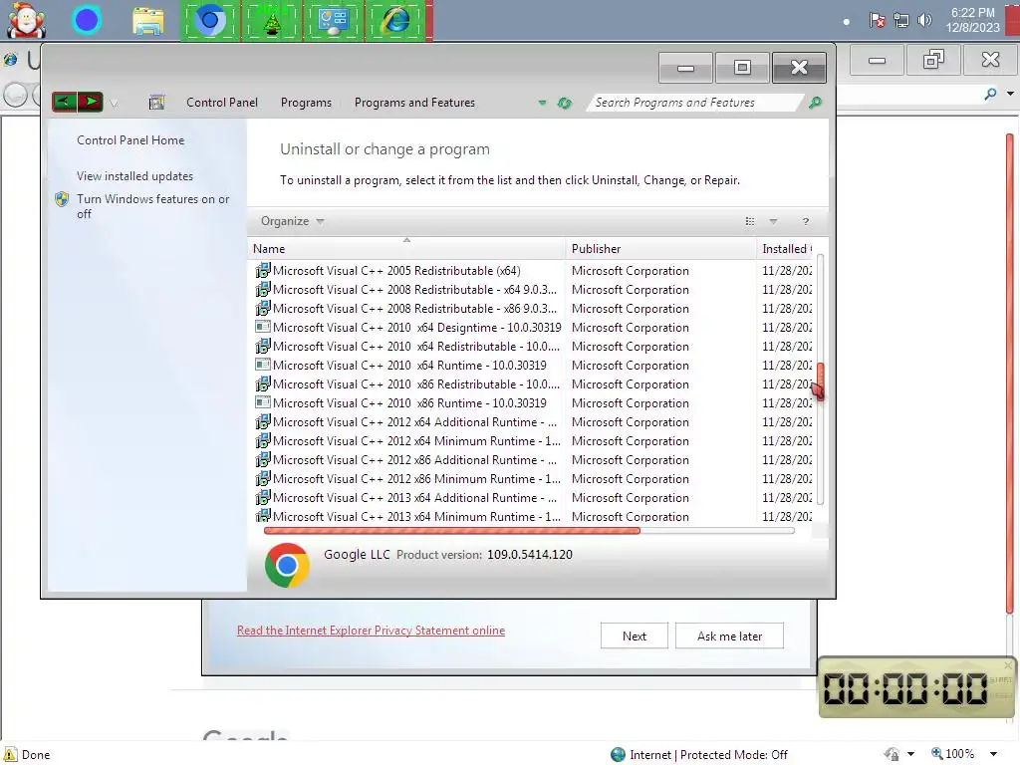Select the Control Panel breadcrumb
Image resolution: width=1020 pixels, height=765 pixels.
click(x=222, y=103)
